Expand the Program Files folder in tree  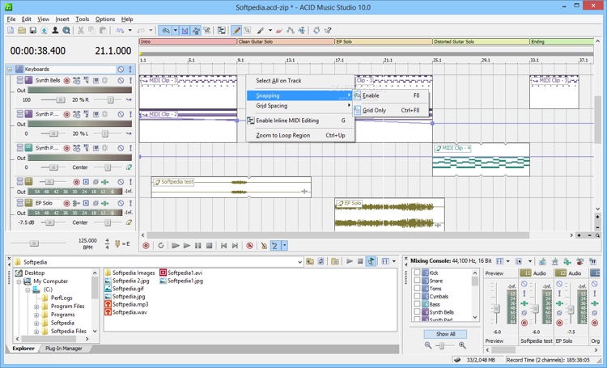36,307
